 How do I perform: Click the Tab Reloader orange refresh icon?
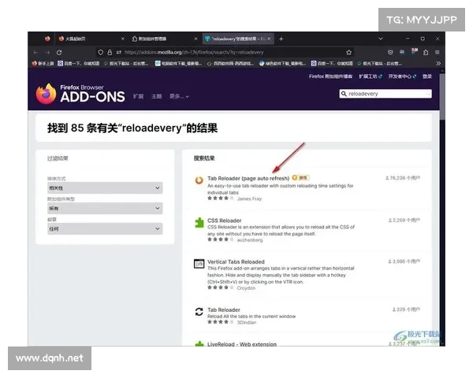(199, 180)
